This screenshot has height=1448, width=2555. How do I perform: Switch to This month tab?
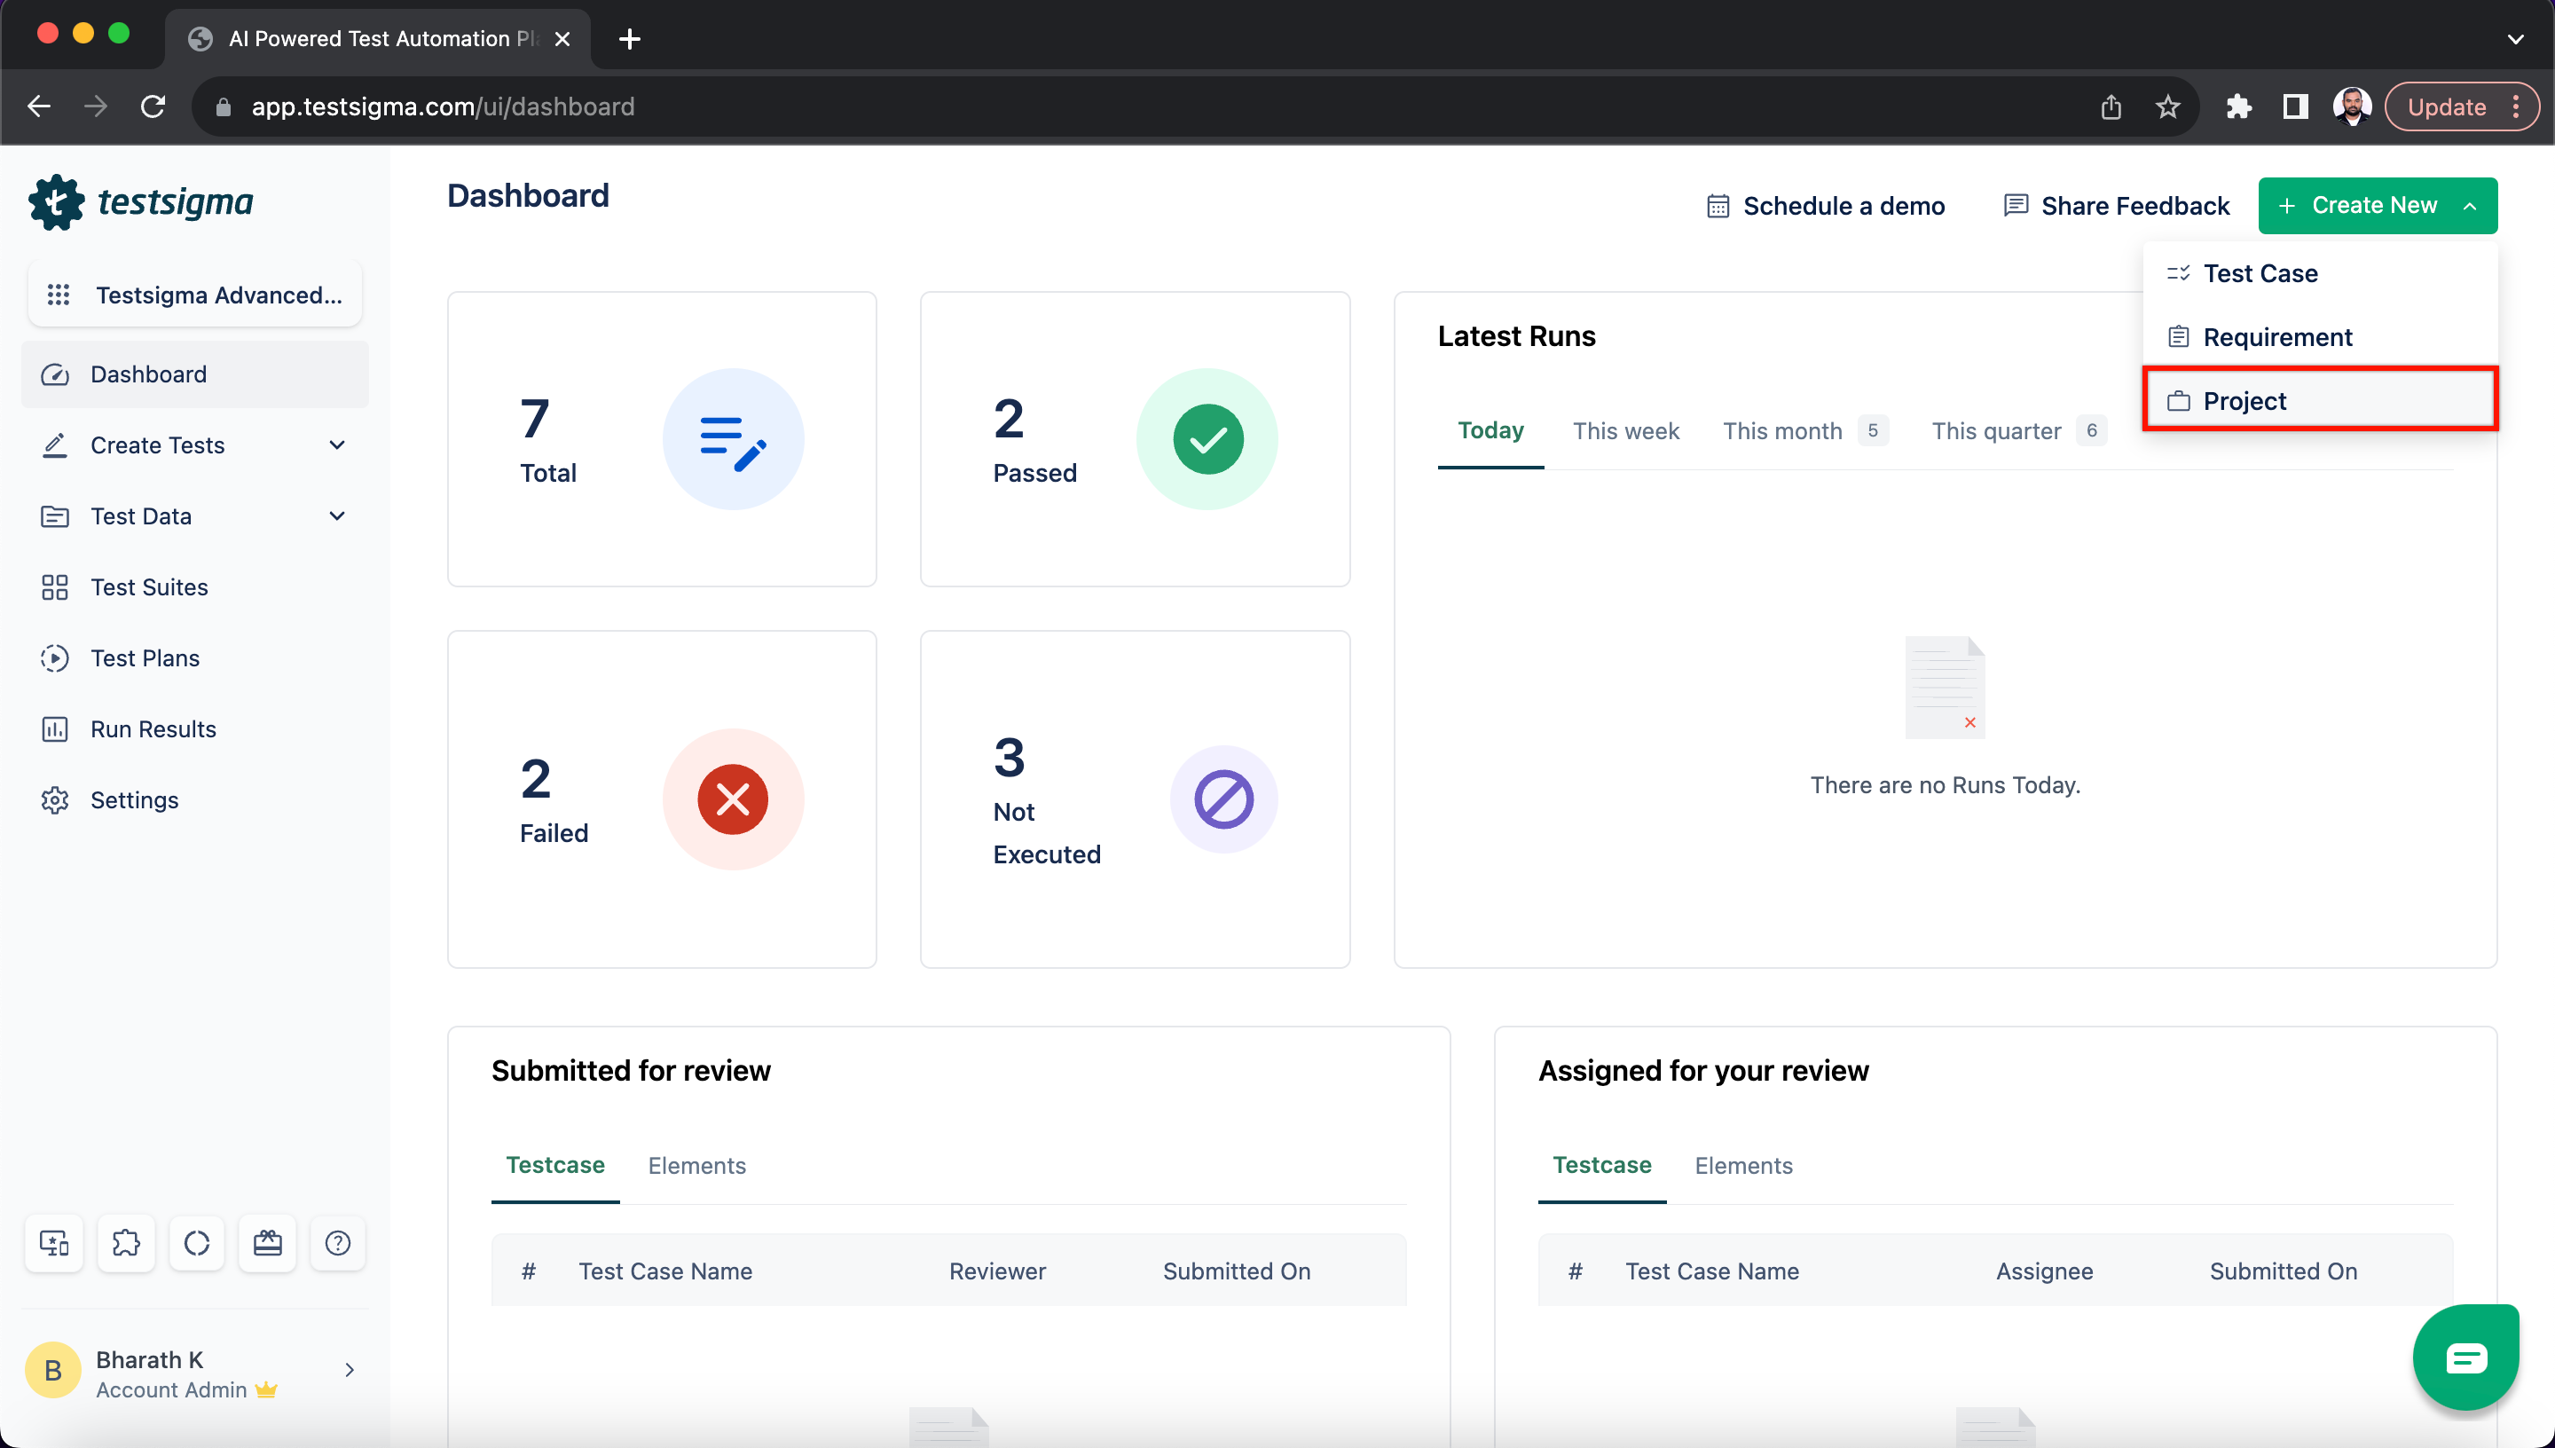(x=1804, y=430)
